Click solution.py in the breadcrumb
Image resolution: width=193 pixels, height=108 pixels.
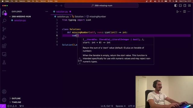[x=63, y=16]
